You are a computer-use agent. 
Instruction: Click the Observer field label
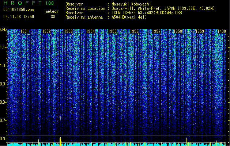point(74,4)
